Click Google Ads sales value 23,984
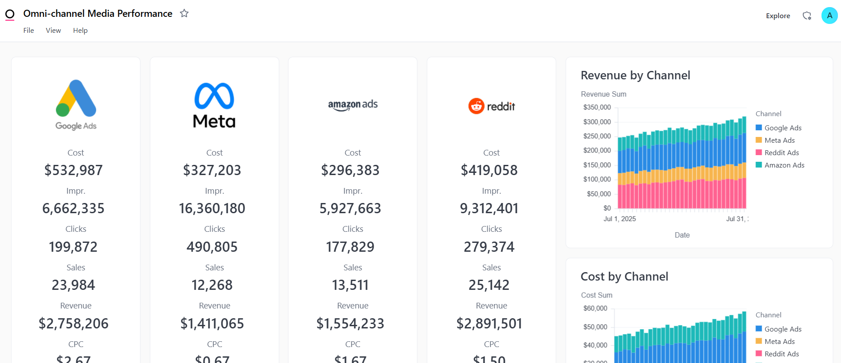 74,285
